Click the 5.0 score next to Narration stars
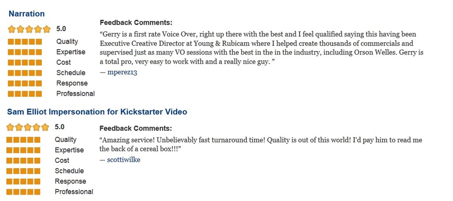Screen dimensions: 453x201 point(61,29)
